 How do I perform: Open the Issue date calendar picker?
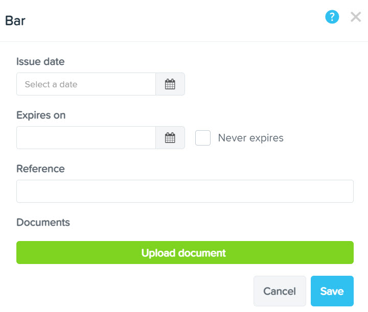(x=170, y=84)
